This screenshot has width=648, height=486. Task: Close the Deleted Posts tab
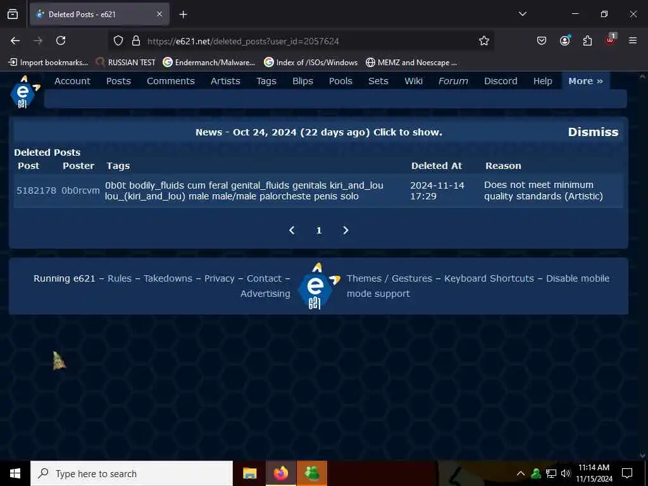[x=159, y=14]
